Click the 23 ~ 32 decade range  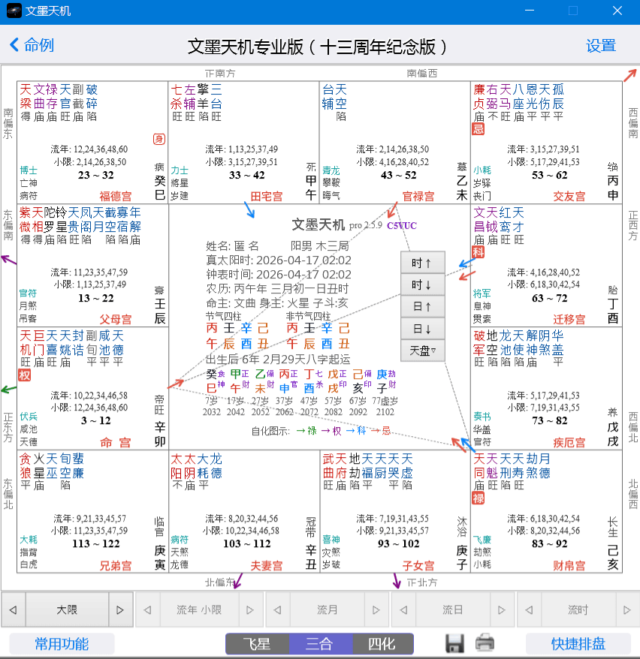pyautogui.click(x=96, y=175)
